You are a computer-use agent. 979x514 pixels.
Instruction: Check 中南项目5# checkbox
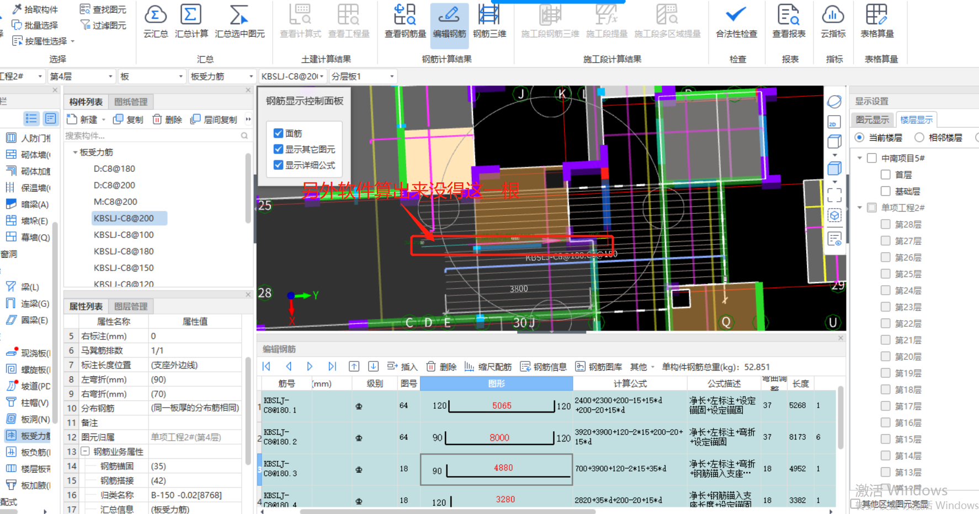coord(872,158)
